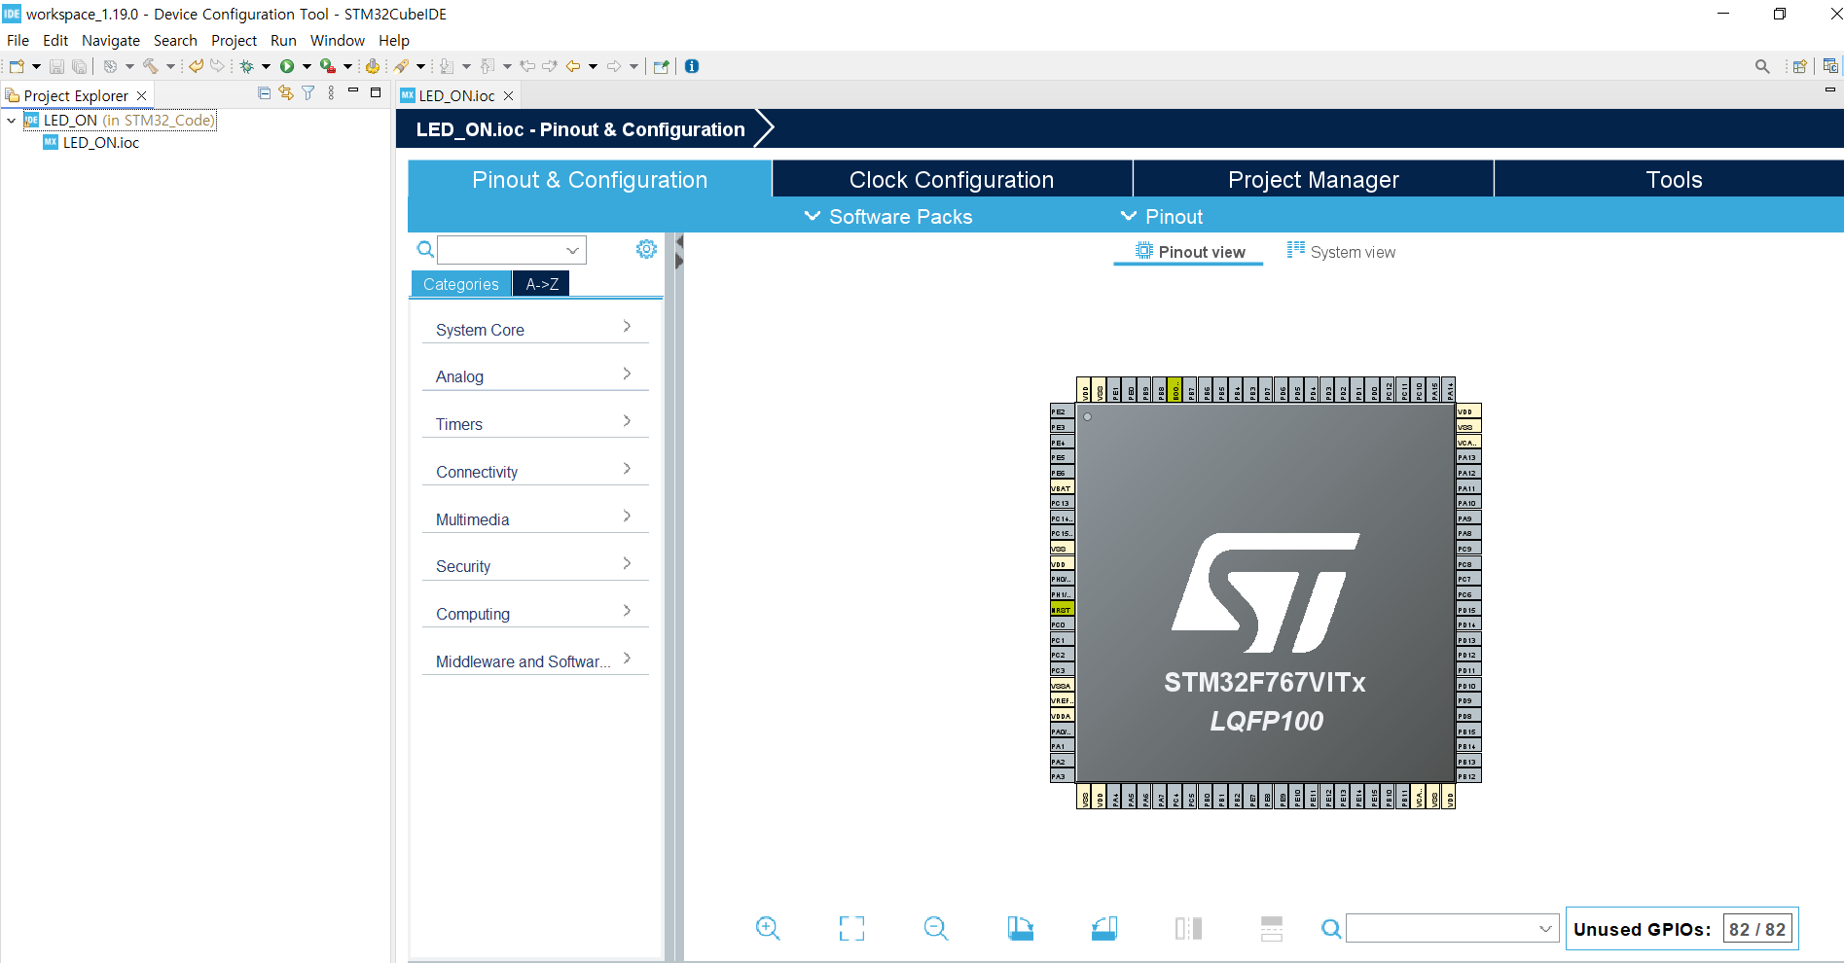
Task: Click the zoom out icon below chip
Action: [x=936, y=928]
